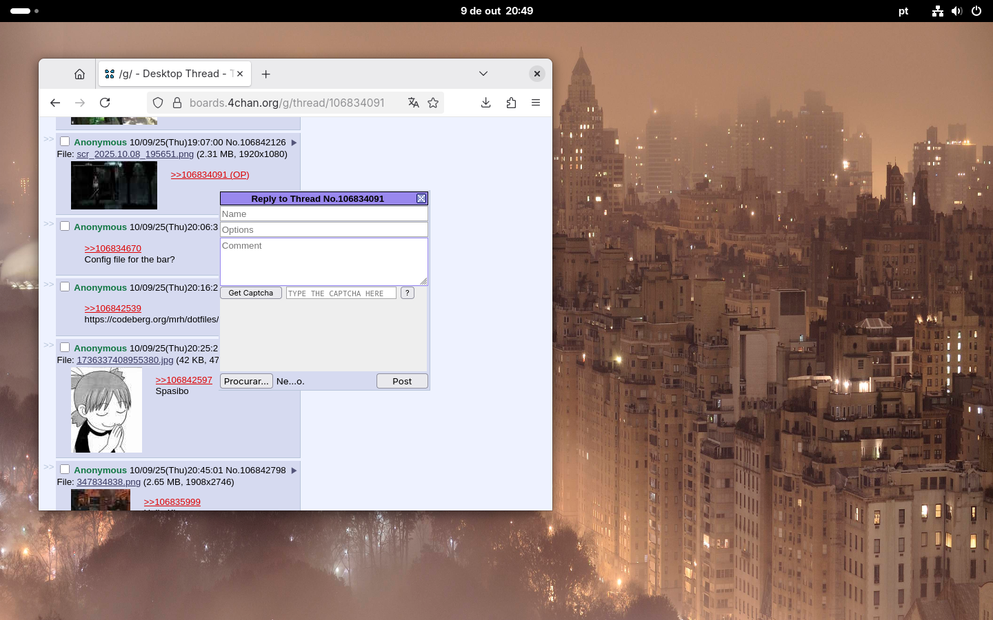
Task: Go back using the back arrow
Action: click(x=55, y=103)
